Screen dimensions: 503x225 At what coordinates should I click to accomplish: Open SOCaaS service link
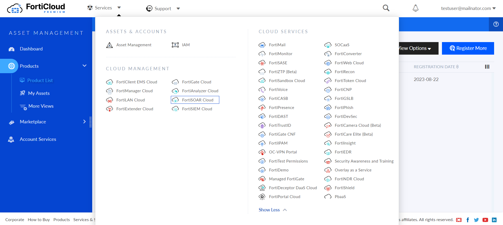pyautogui.click(x=342, y=45)
